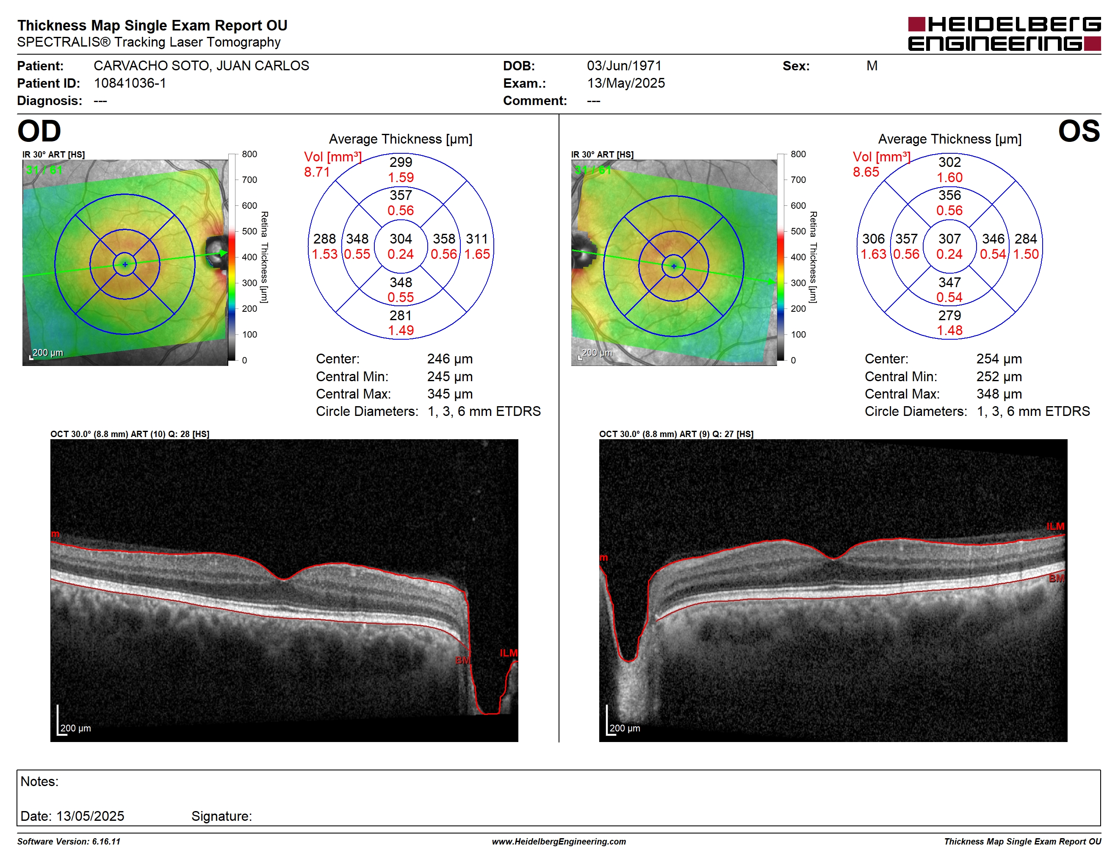Click OS Center value 254 µm

(x=999, y=359)
